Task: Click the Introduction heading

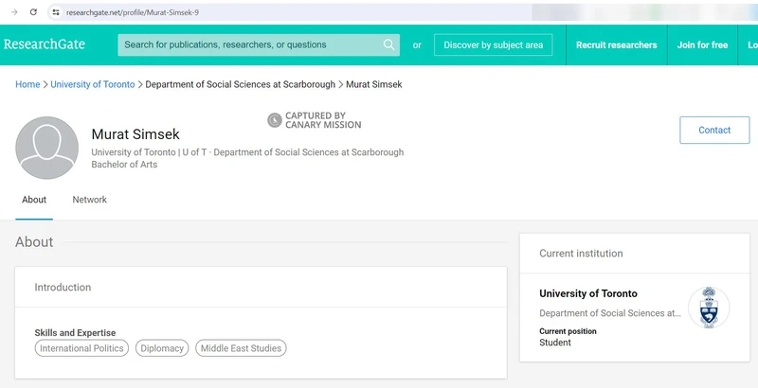Action: pyautogui.click(x=63, y=287)
